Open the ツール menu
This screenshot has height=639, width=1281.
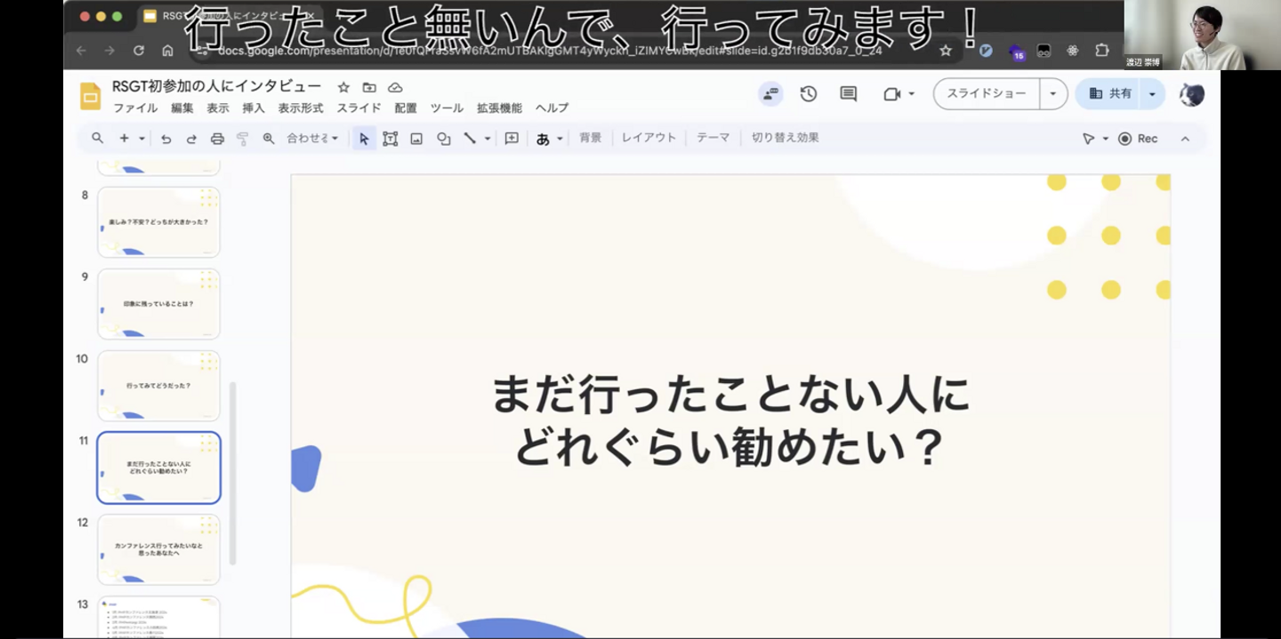[x=447, y=108]
